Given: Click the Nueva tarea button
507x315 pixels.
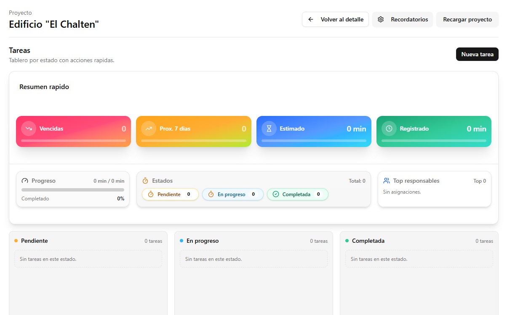Looking at the screenshot, I should pyautogui.click(x=477, y=54).
